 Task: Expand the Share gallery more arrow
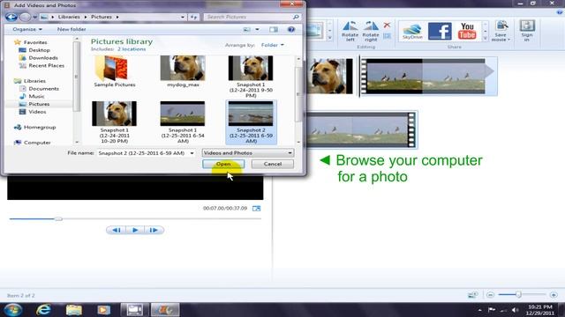(x=485, y=39)
